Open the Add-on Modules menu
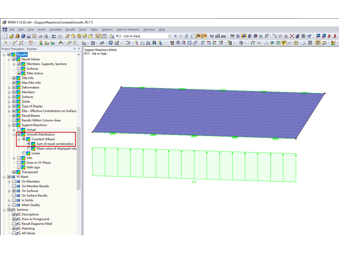Screen dimensions: 339x254 pos(128,29)
